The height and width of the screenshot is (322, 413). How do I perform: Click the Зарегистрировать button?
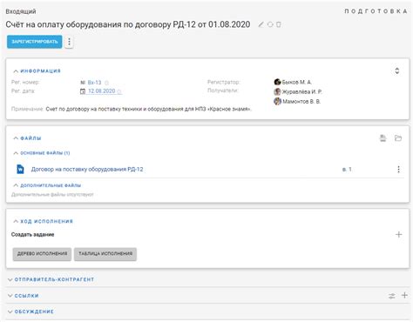click(35, 42)
